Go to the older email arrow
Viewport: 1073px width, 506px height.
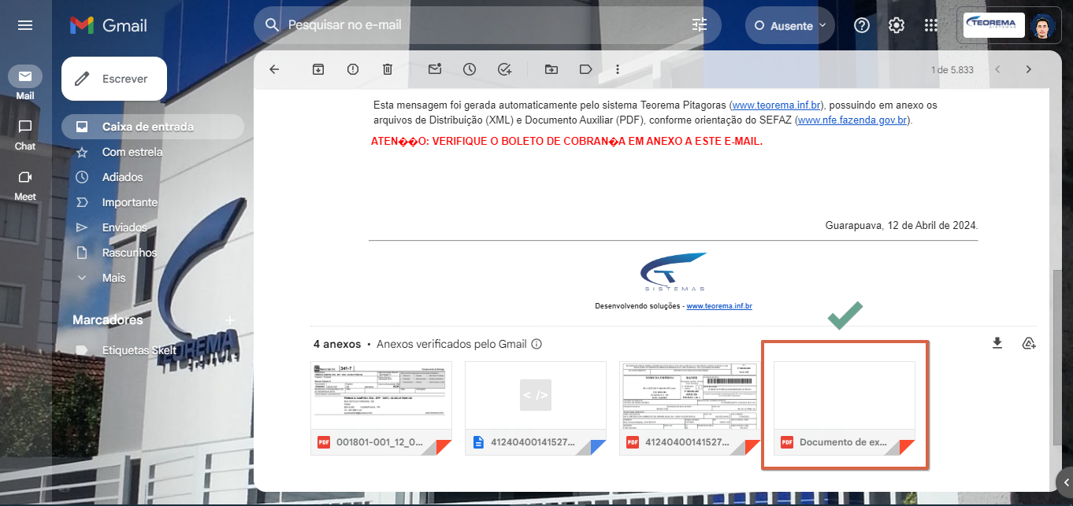click(1028, 69)
